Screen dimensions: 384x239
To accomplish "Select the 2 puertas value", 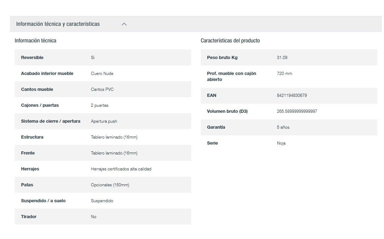I will (x=99, y=105).
